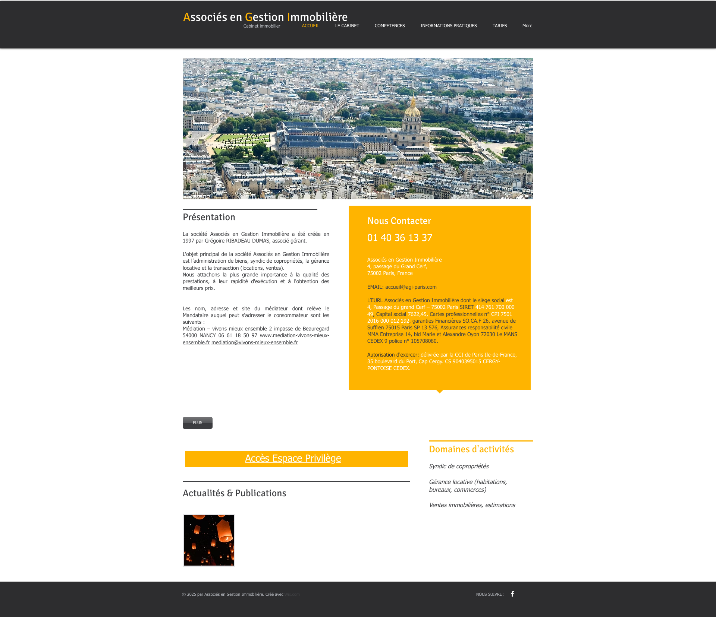This screenshot has height=617, width=716.
Task: Click the Syndic de copropriétés text
Action: [x=459, y=466]
